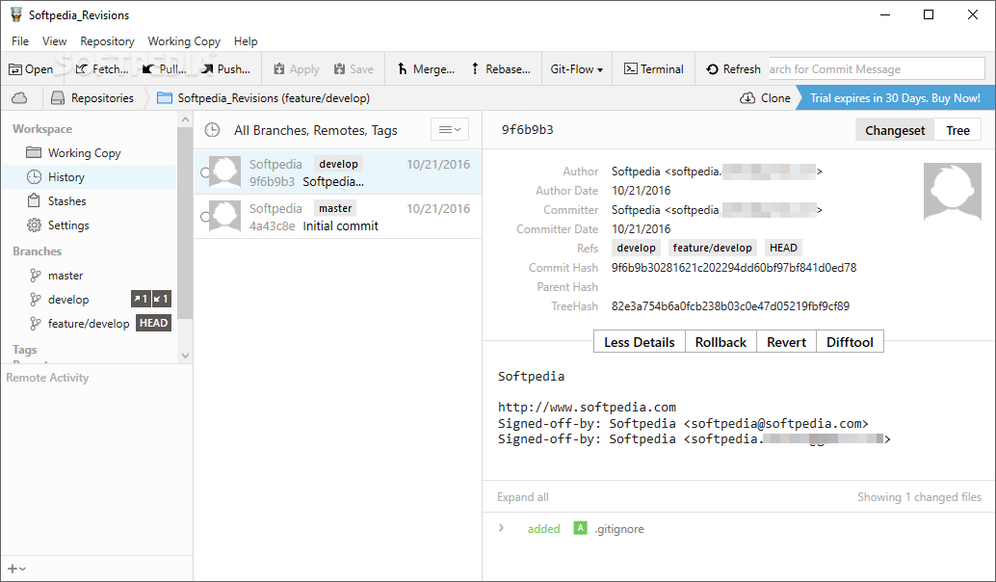Screen dimensions: 996x582
Task: Open the Repository menu
Action: pyautogui.click(x=107, y=41)
